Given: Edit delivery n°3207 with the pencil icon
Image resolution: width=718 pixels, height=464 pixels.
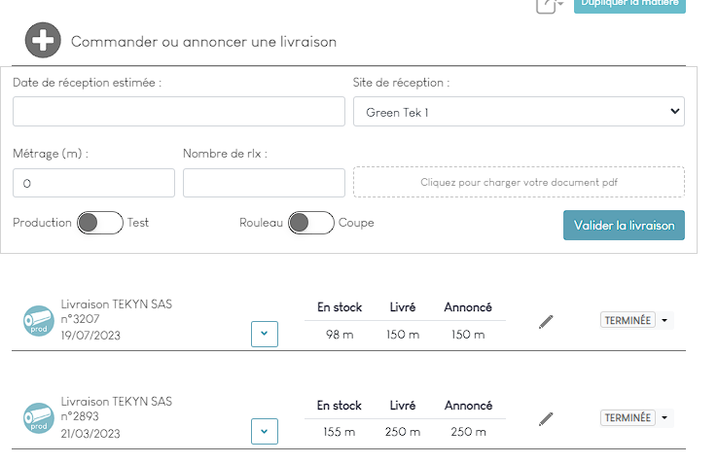Looking at the screenshot, I should [546, 321].
